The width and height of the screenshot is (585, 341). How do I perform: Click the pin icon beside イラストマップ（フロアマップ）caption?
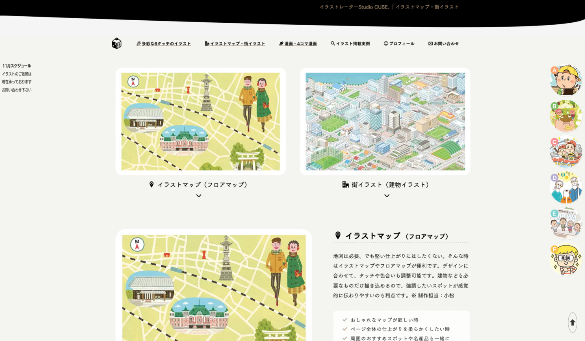[x=152, y=184]
